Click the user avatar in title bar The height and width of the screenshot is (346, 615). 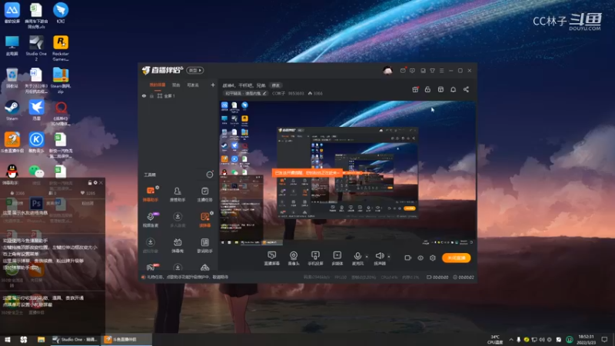click(387, 71)
